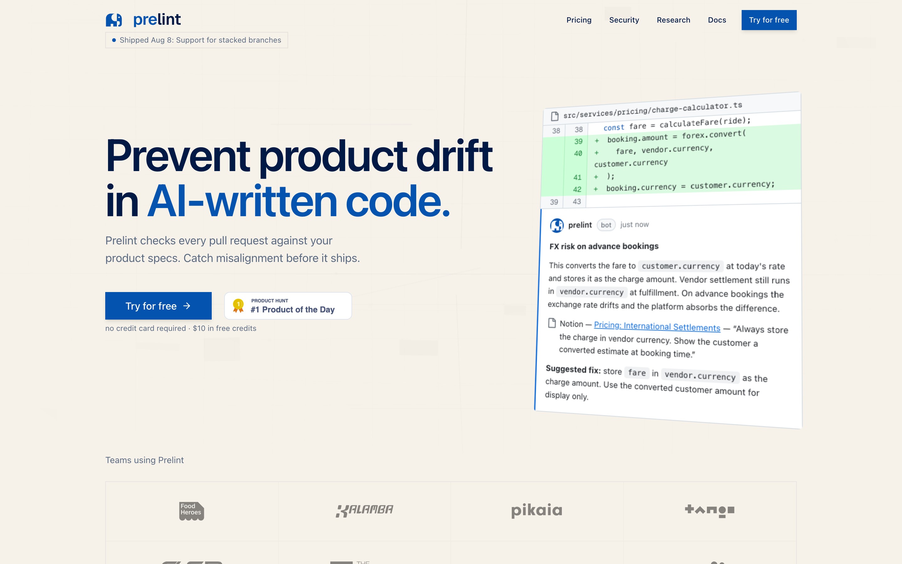The image size is (902, 564).
Task: Click the header Try for free button
Action: click(769, 20)
